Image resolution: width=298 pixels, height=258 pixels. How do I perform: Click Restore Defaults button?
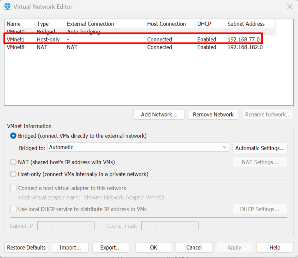coord(26,247)
